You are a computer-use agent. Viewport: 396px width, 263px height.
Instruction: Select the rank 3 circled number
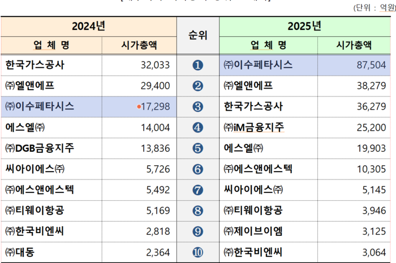198,107
